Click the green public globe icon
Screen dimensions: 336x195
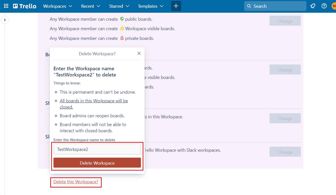(x=122, y=19)
